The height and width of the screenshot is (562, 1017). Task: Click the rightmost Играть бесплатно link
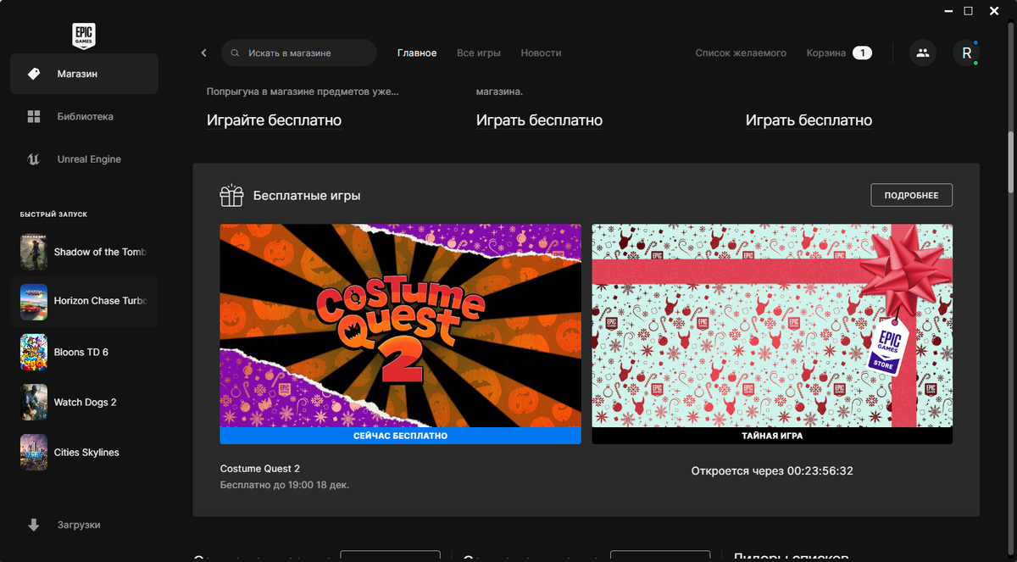pos(809,120)
